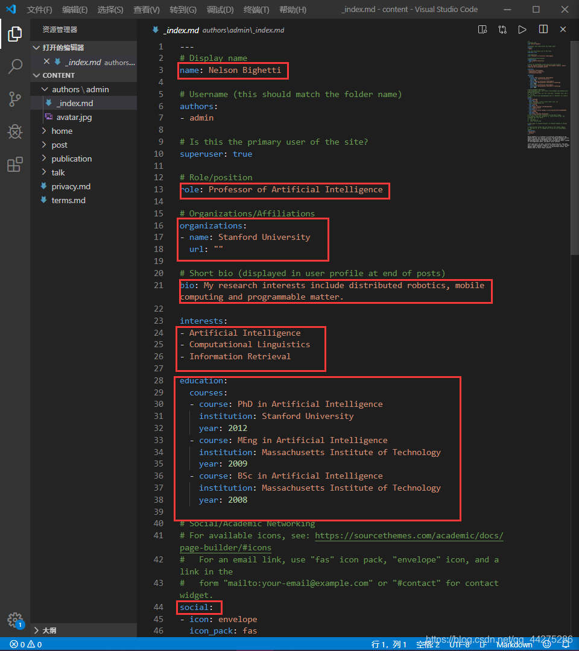Collapse the authors\admin folder

coord(45,89)
